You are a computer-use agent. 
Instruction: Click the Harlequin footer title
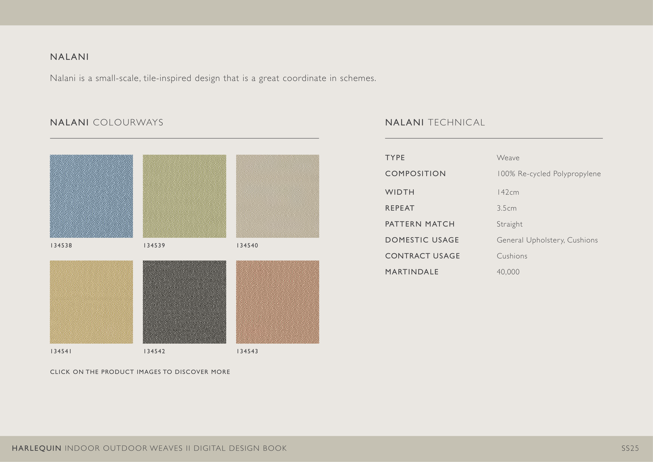[x=149, y=448]
